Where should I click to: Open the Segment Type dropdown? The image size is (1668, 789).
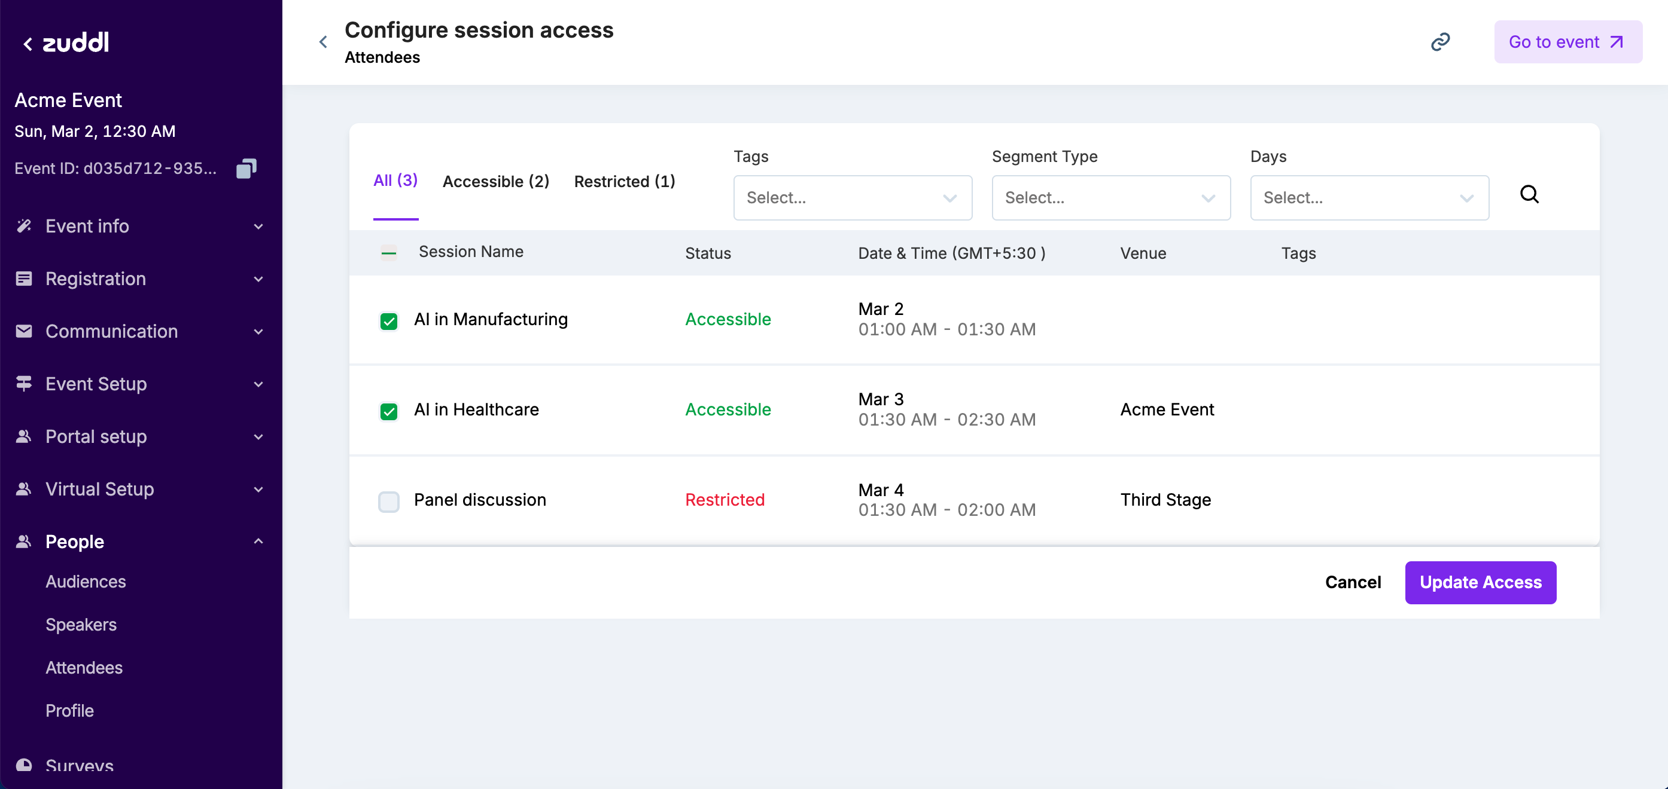pyautogui.click(x=1110, y=198)
